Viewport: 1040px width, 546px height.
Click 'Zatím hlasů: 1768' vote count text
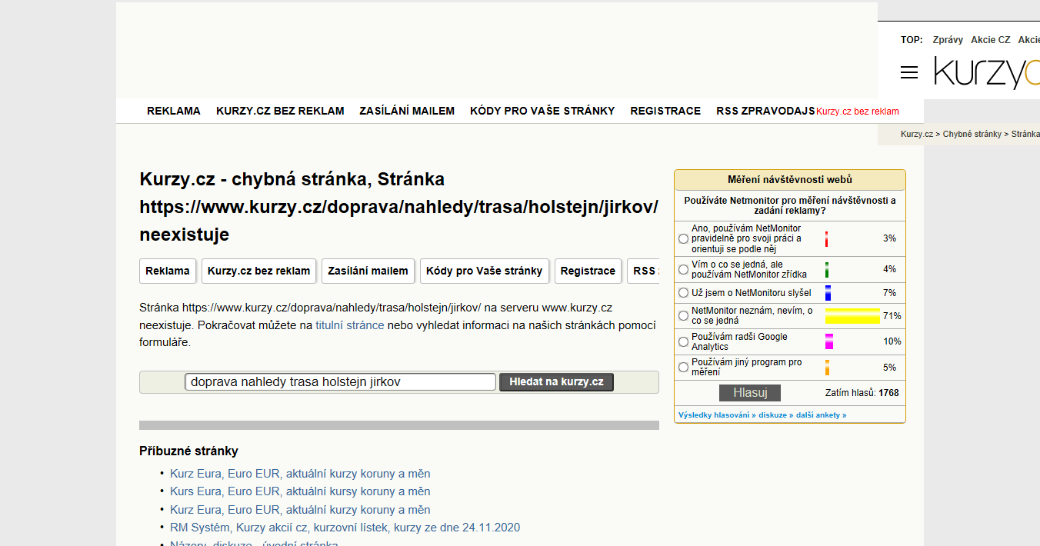click(x=862, y=393)
